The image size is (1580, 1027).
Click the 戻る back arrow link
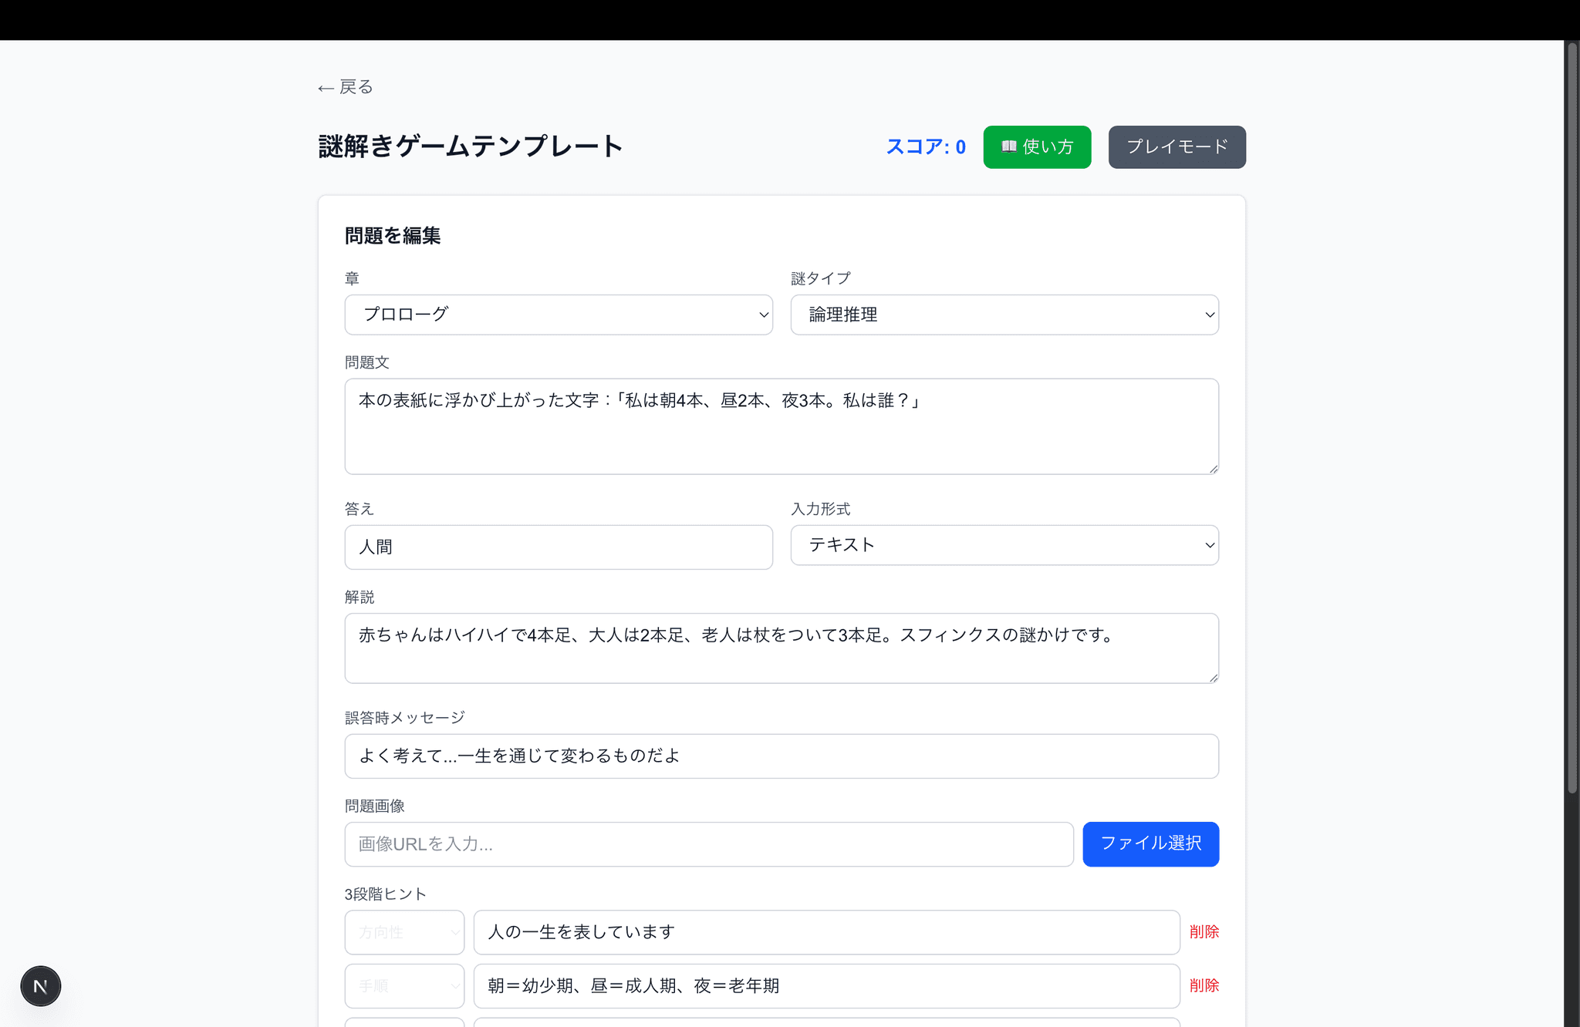[345, 87]
